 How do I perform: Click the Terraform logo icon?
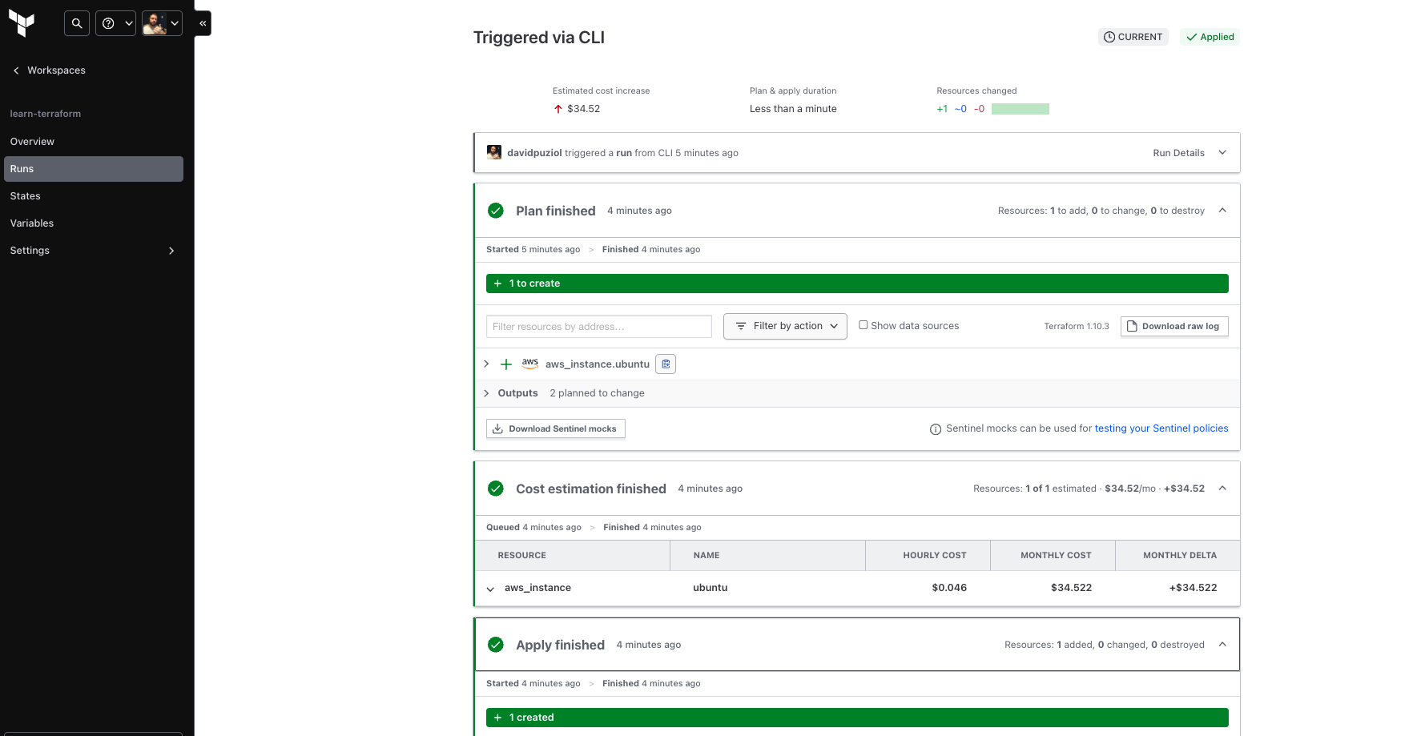click(22, 23)
